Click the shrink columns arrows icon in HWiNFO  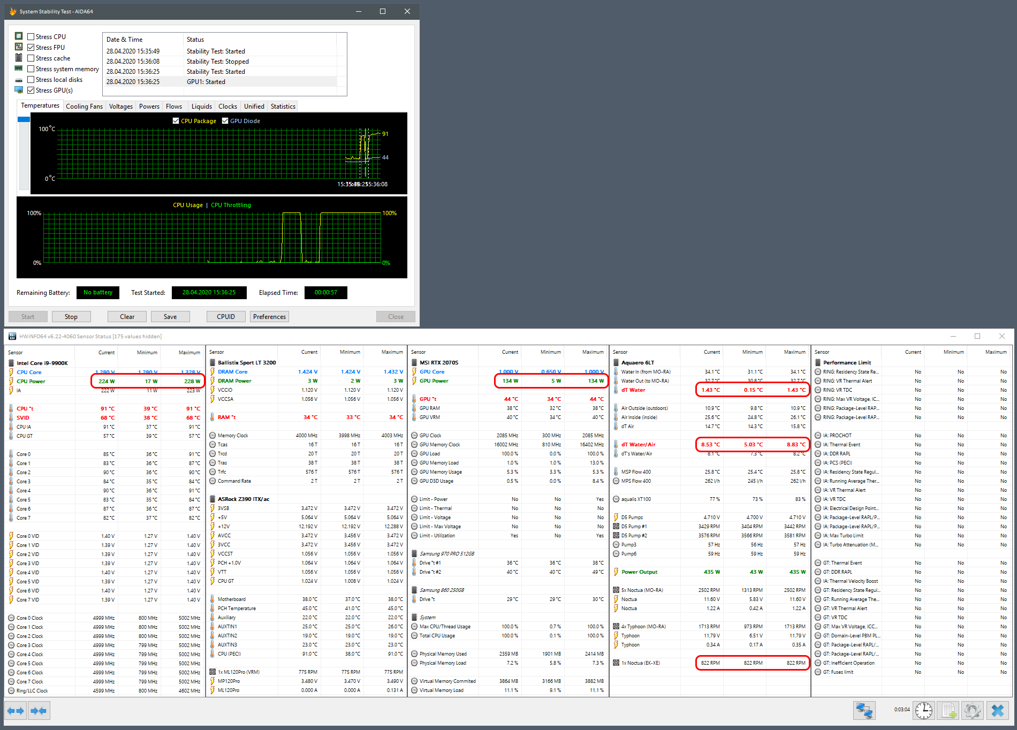[39, 711]
